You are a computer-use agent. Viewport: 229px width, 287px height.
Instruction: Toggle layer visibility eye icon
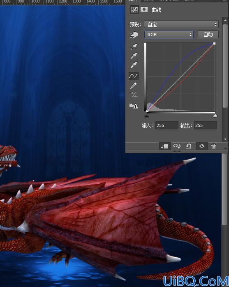click(201, 146)
